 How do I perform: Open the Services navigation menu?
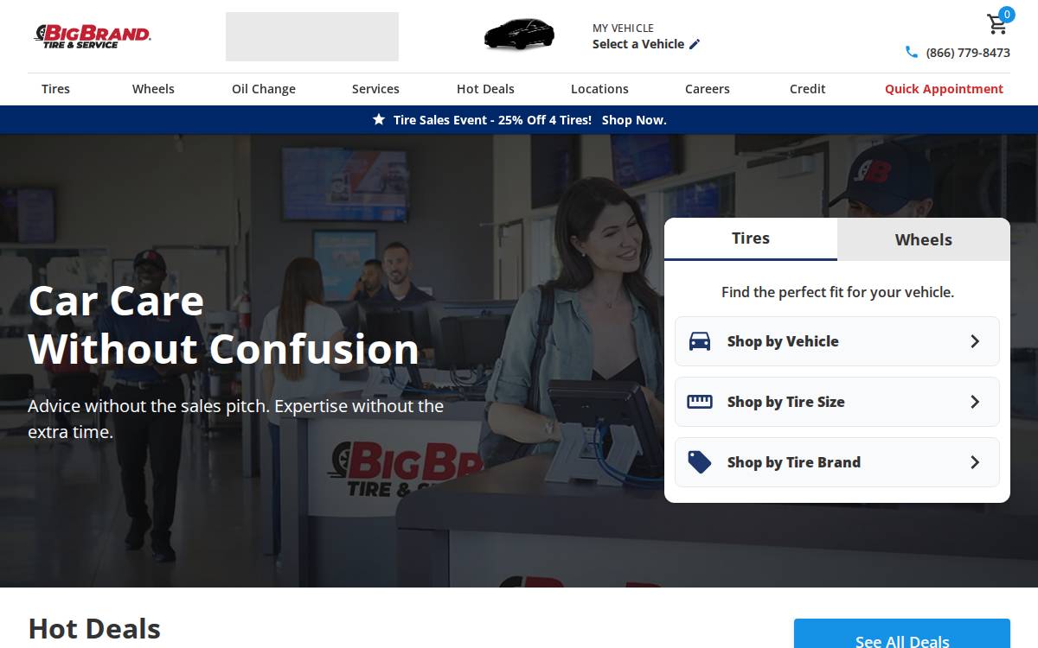pos(375,89)
